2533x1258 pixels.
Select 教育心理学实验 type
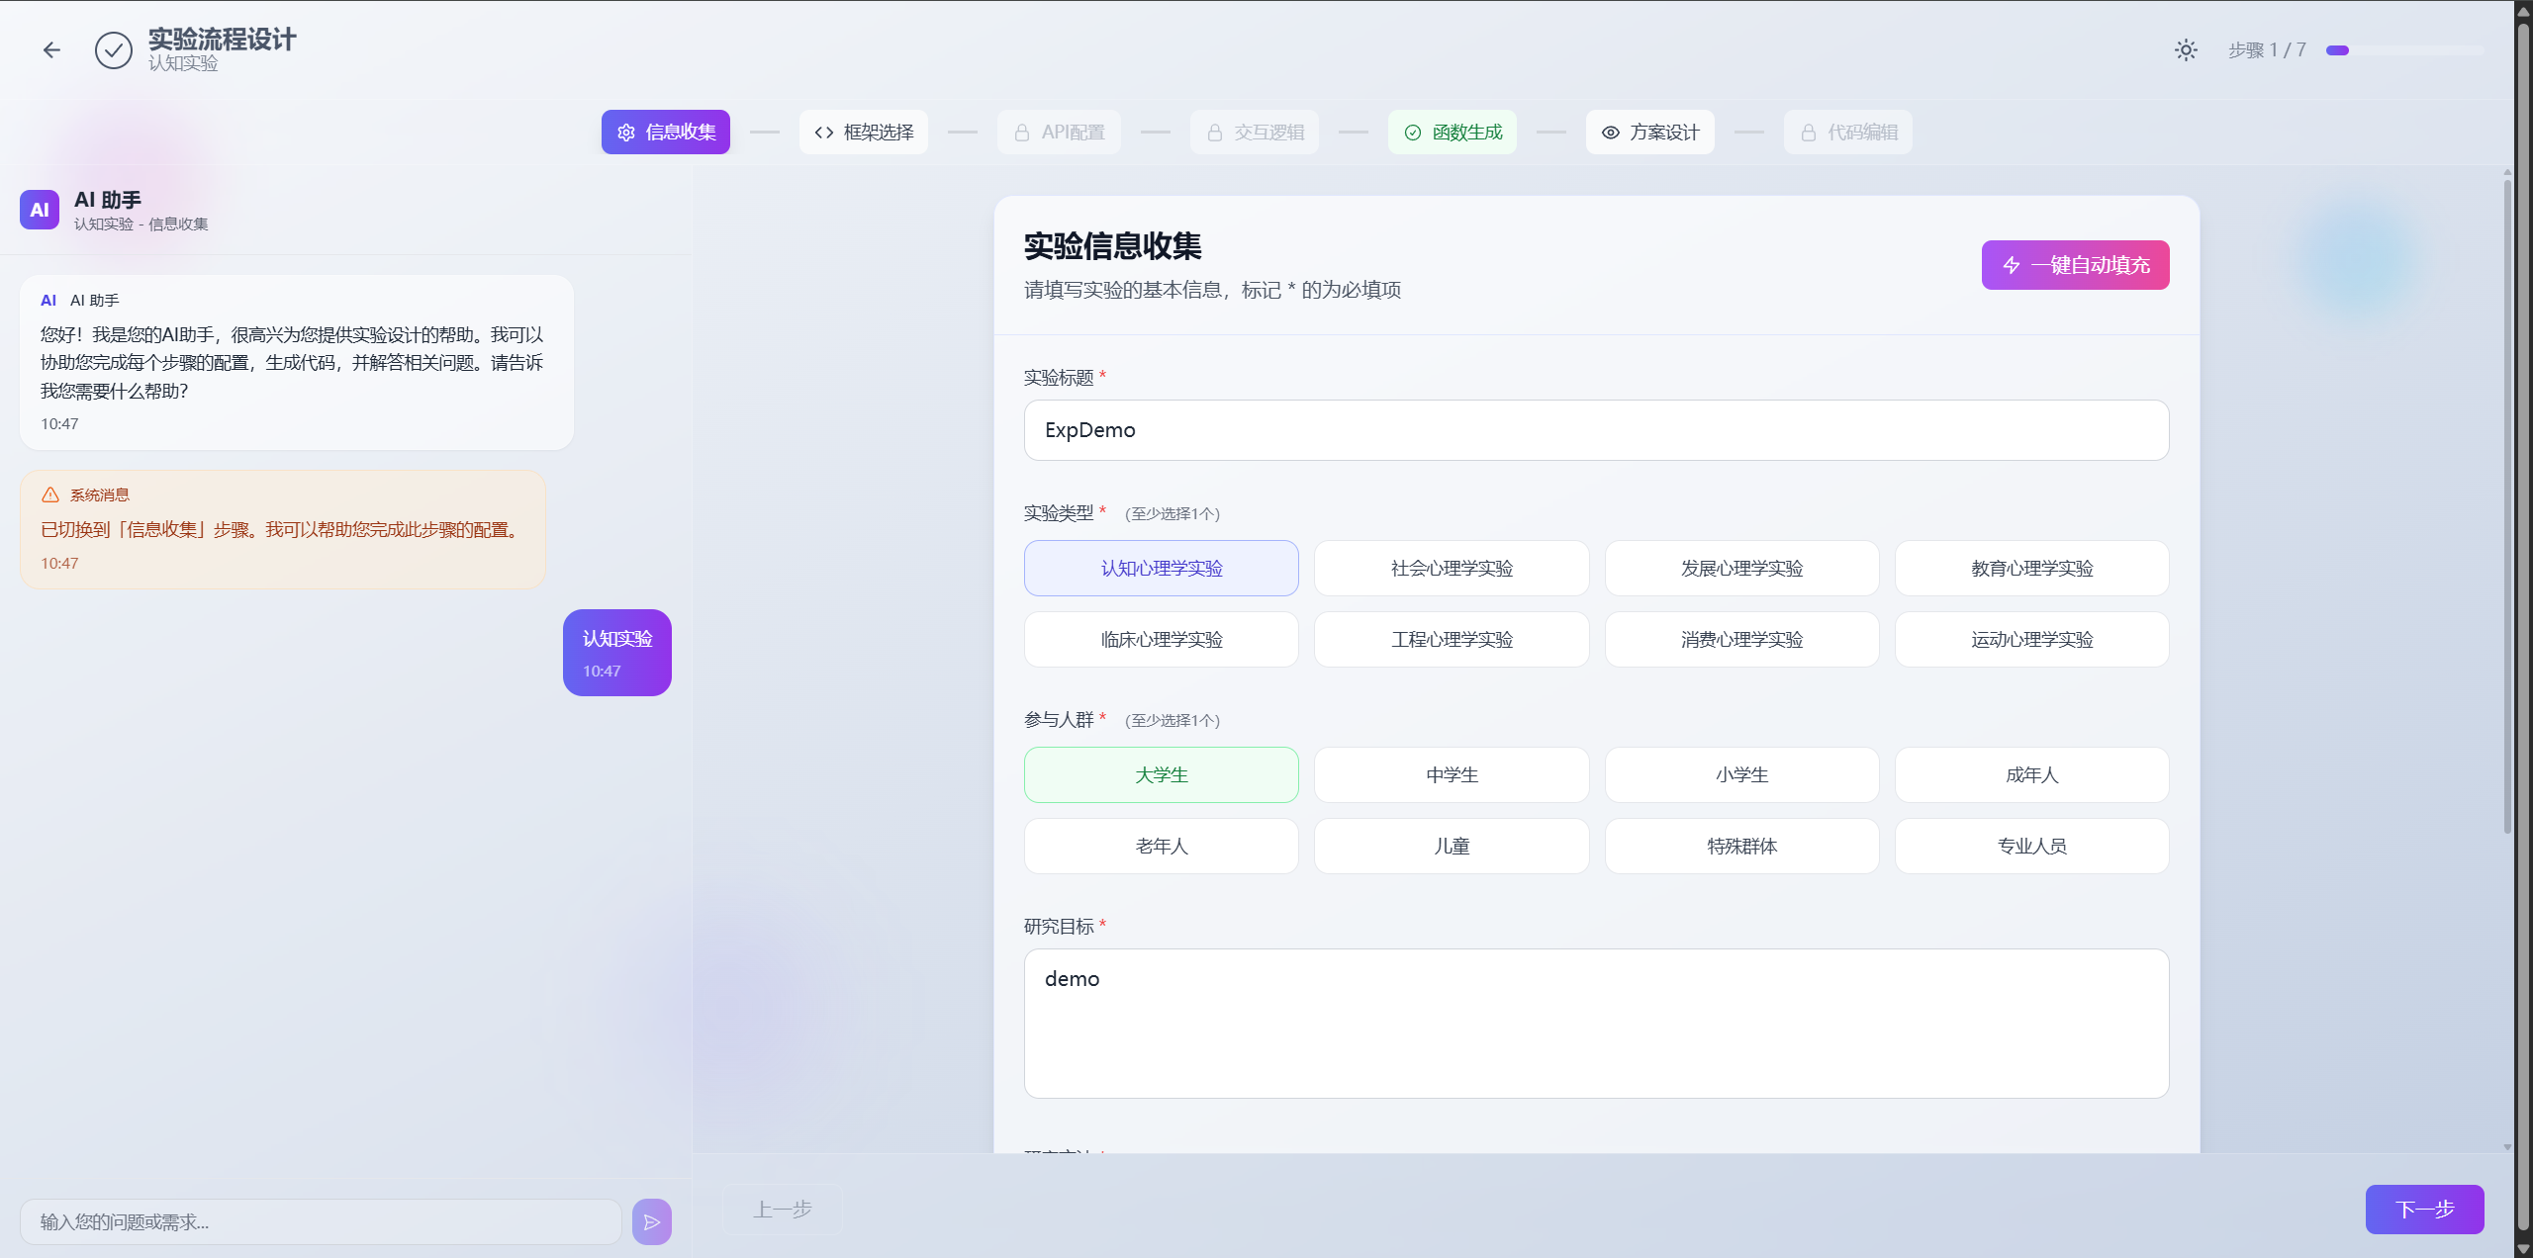tap(2032, 568)
